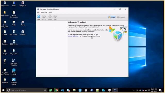Click the Start arrow toolbar icon
Viewport: 165px width, 93px height.
coord(55,17)
